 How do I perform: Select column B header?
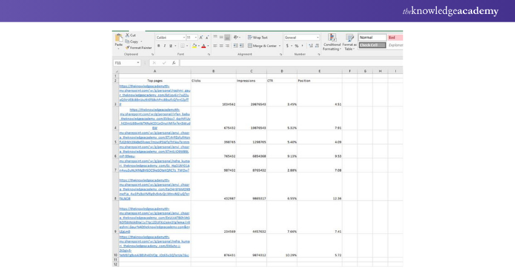(x=213, y=71)
